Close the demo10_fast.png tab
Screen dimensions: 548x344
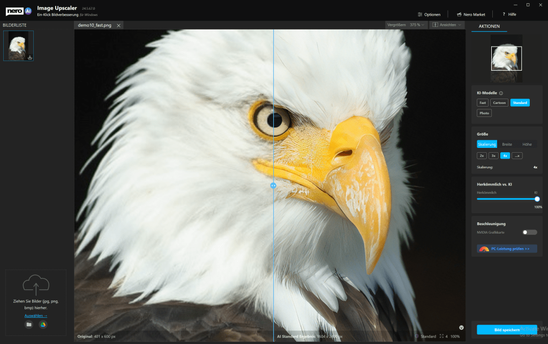118,25
